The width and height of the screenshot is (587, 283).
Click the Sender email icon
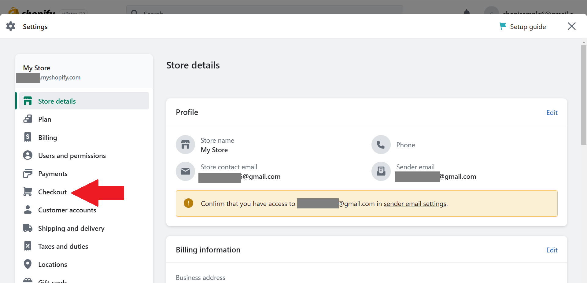click(381, 171)
